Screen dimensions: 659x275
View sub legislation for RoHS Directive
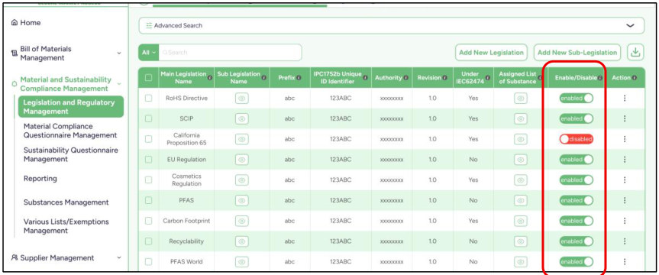tap(241, 99)
